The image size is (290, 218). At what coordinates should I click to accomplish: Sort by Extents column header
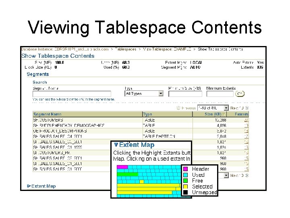click(241, 114)
